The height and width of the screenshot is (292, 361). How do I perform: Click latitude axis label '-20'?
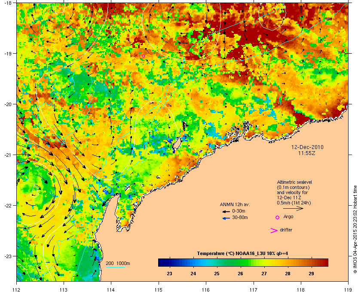click(x=8, y=104)
